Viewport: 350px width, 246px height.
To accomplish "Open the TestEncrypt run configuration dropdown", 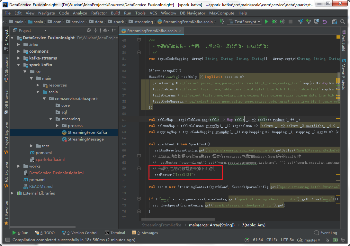I will point(244,22).
